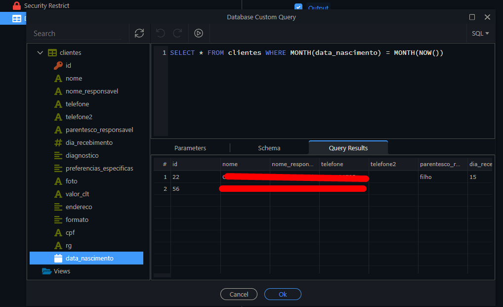Click result cell with id 22
This screenshot has height=307, width=503.
[195, 177]
